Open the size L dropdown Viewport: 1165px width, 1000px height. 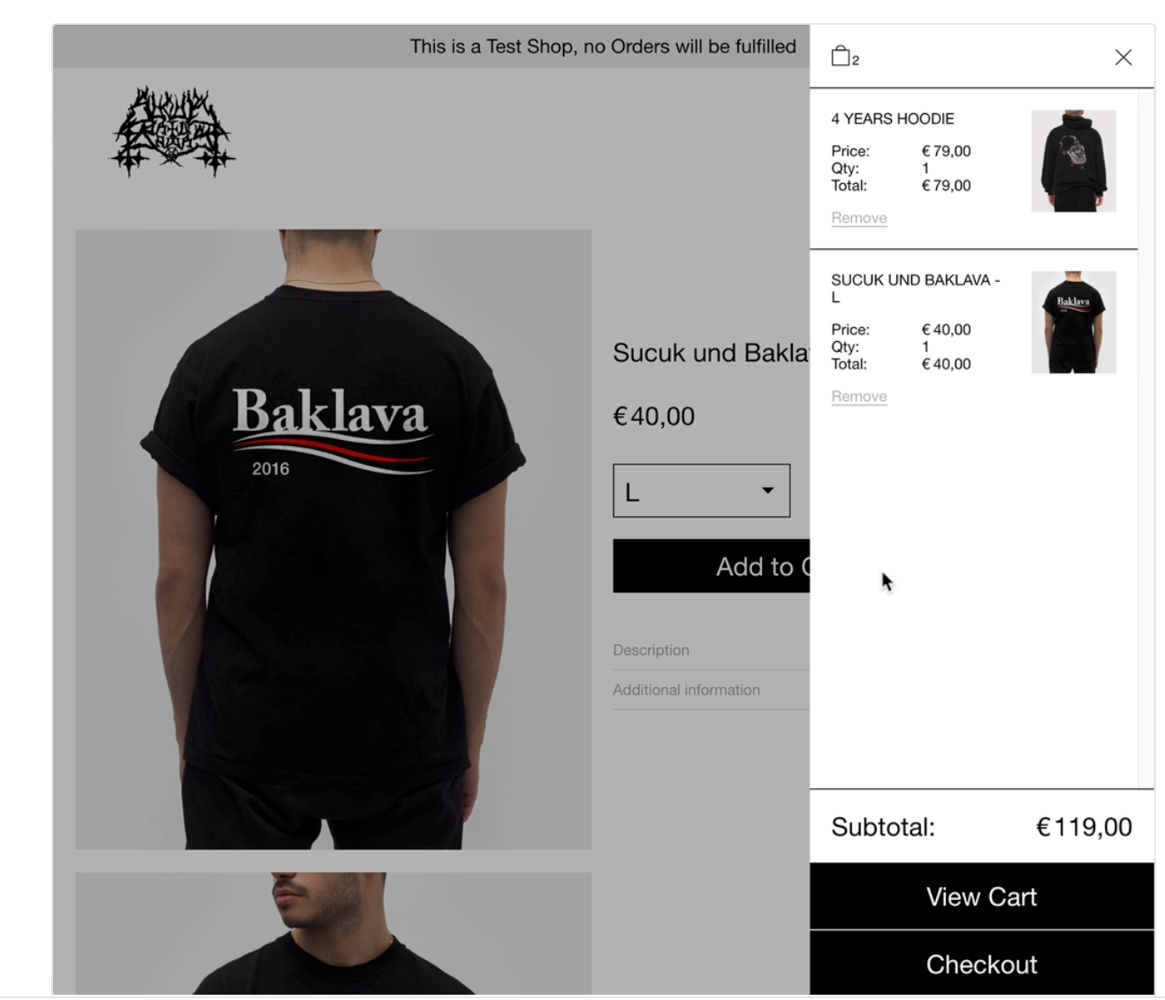click(x=701, y=490)
